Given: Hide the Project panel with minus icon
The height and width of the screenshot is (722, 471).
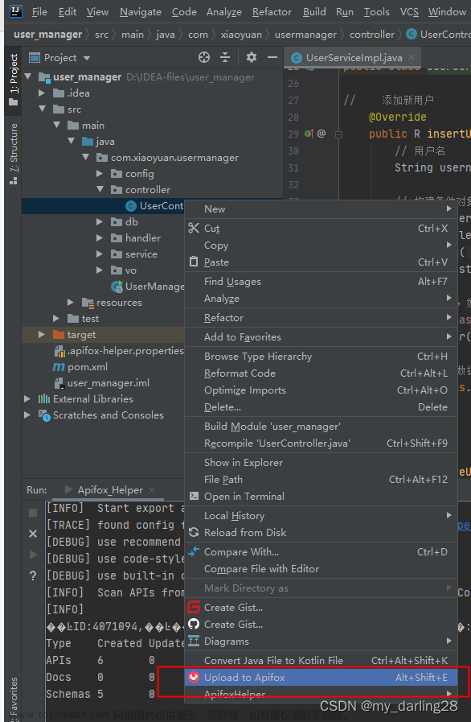Looking at the screenshot, I should [272, 57].
